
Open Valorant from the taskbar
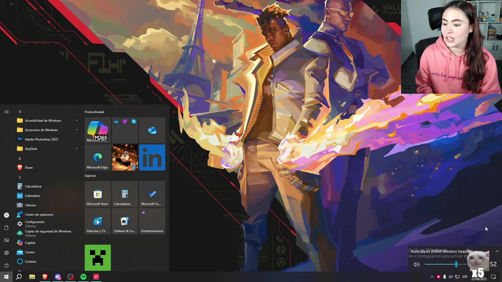point(96,277)
